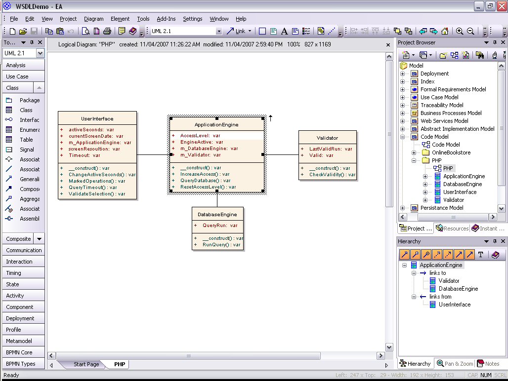Select Enumeration tool in toolbox
This screenshot has width=508, height=381.
(x=23, y=130)
